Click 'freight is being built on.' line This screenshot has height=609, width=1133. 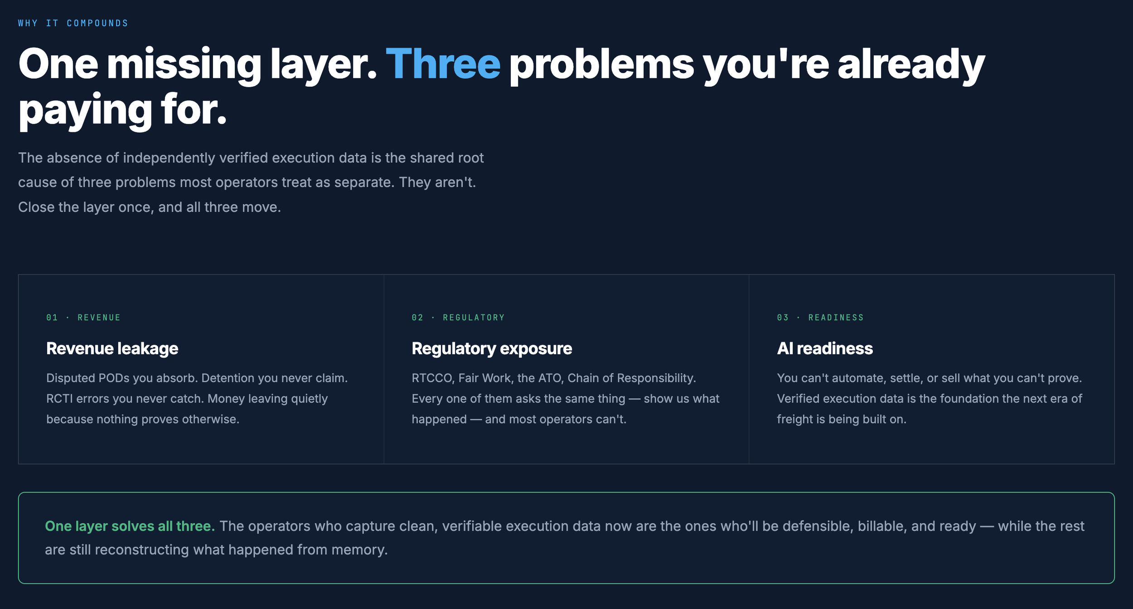pyautogui.click(x=842, y=419)
